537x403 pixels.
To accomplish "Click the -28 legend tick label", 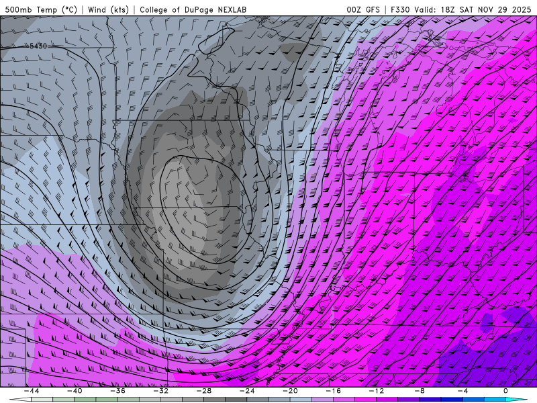I will [x=204, y=391].
